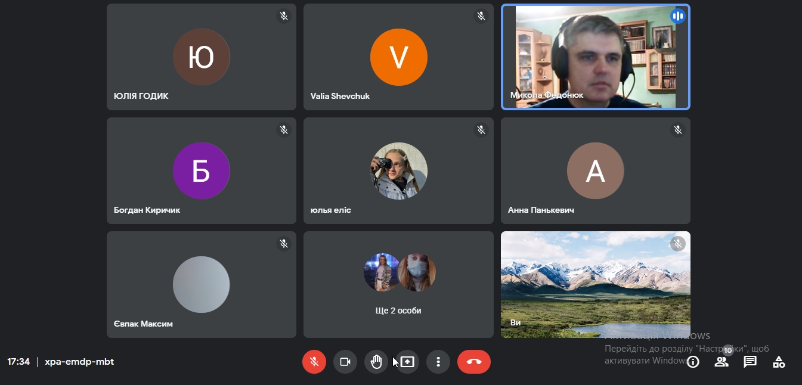
Task: Unmute the microphone in the bottom bar
Action: [x=314, y=362]
